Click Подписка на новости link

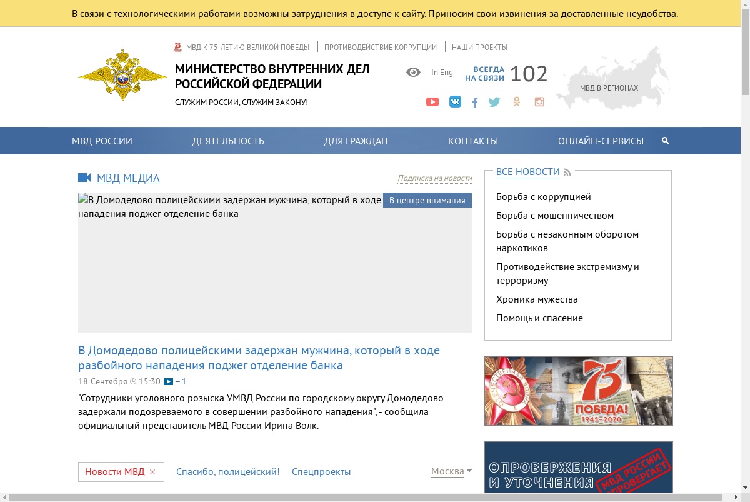point(435,178)
